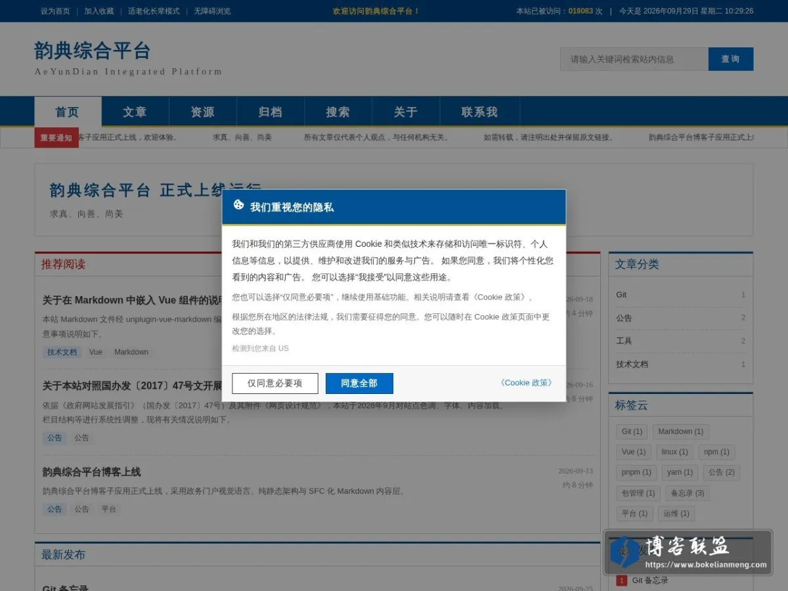Click the Markdown tag under the first article

point(131,352)
